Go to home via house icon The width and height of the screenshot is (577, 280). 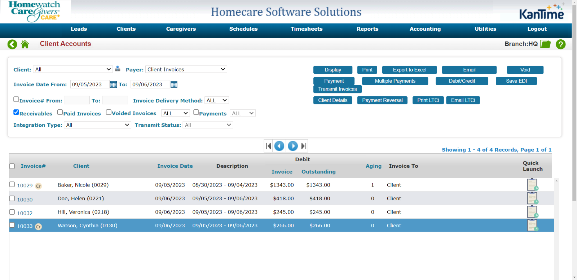[x=25, y=44]
